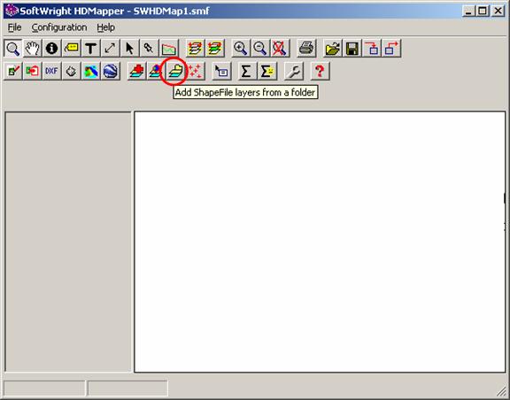Open the Help menu
Viewport: 510px width, 400px height.
point(105,27)
